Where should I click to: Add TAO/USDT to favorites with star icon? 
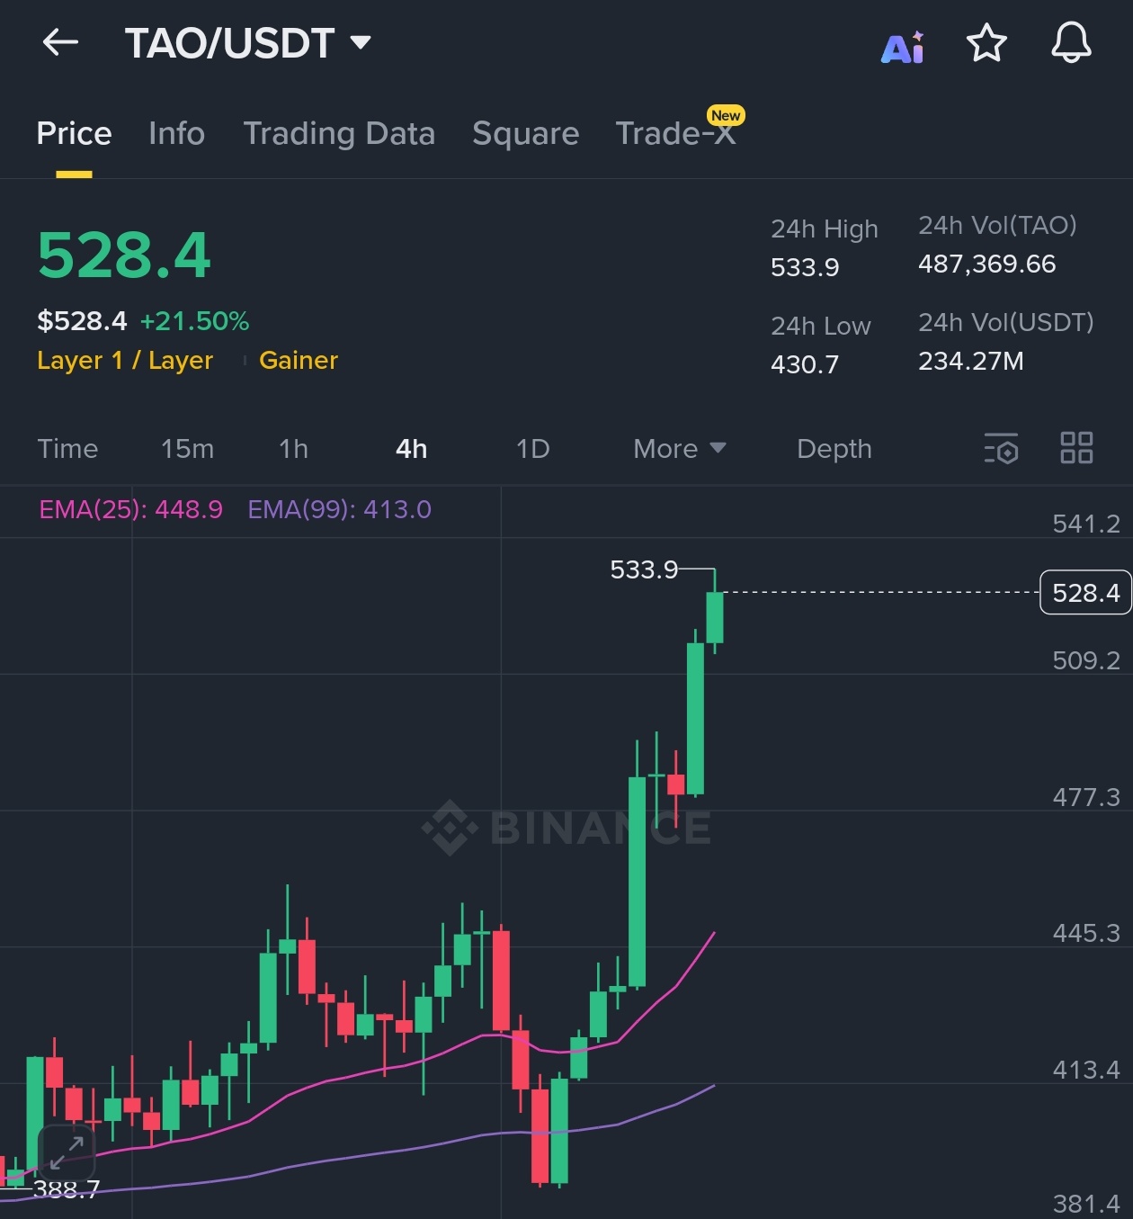pyautogui.click(x=986, y=42)
